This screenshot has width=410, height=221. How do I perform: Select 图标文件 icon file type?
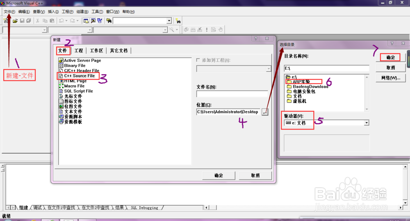point(71,101)
